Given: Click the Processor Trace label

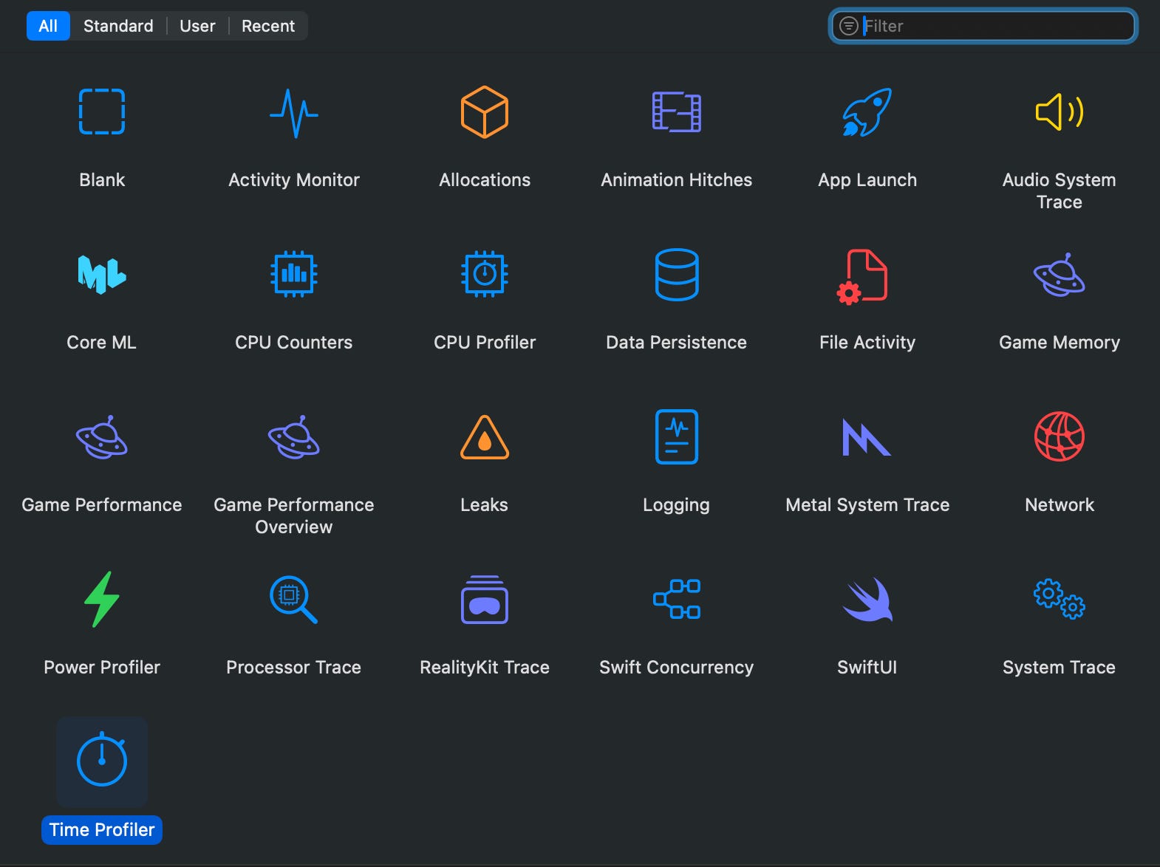Looking at the screenshot, I should coord(294,667).
